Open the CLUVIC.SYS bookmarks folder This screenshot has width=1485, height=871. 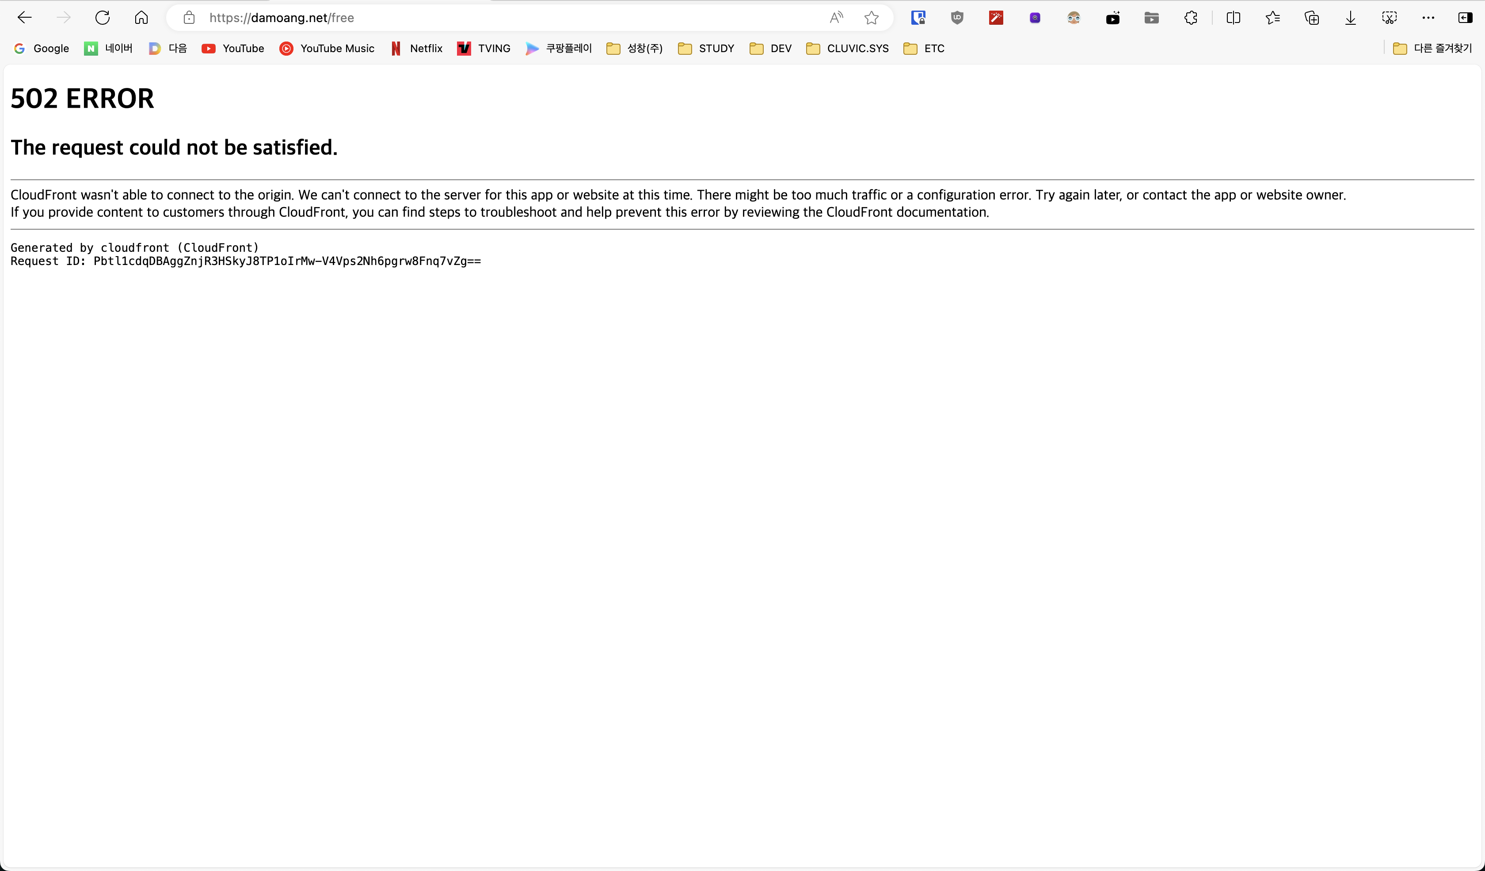(847, 48)
